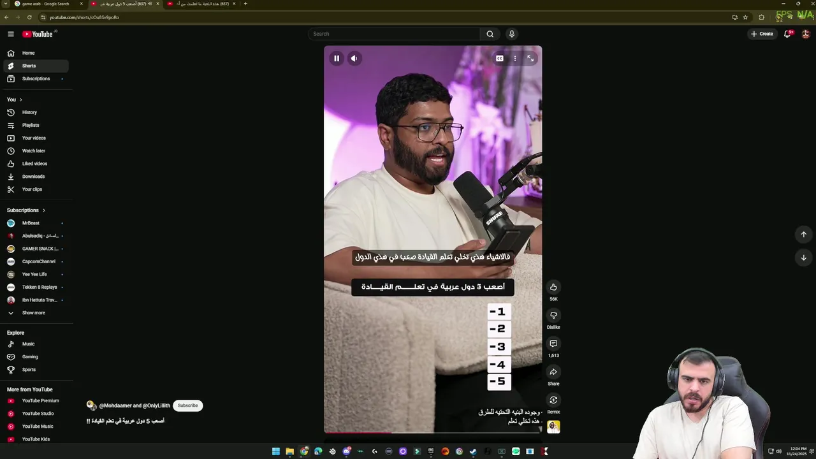Mute the Short's volume
Screen dimensions: 816x459
click(x=354, y=58)
